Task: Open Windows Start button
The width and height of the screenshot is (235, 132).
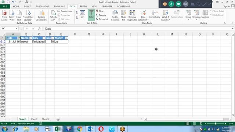Action: tap(4, 129)
